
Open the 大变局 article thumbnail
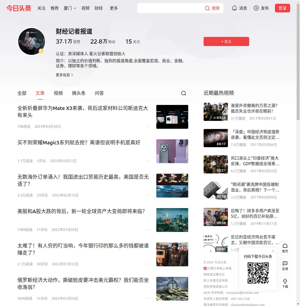(x=172, y=186)
